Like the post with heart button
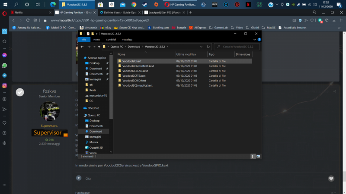The width and height of the screenshot is (346, 194). (x=331, y=178)
